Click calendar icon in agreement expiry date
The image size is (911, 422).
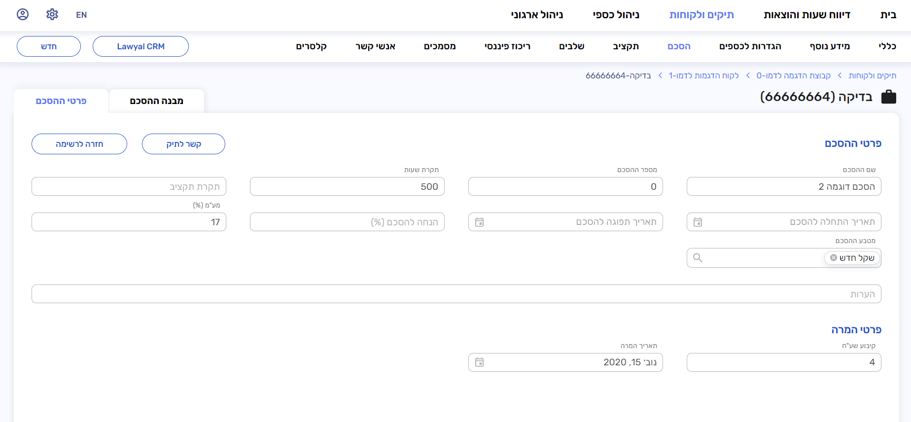tap(479, 222)
